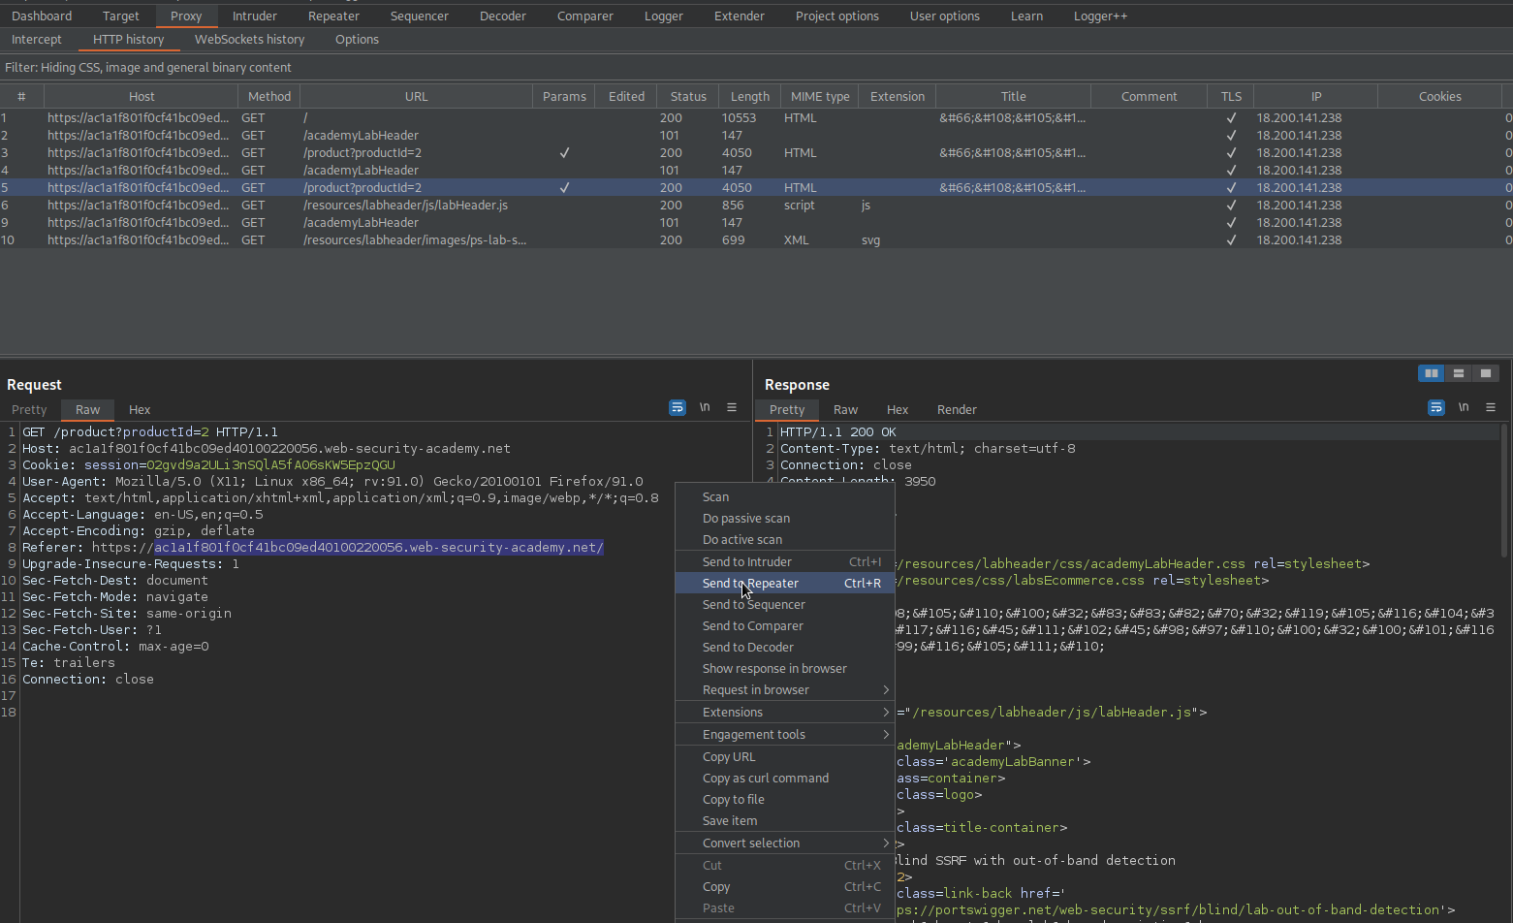Open the Sequencer tab

point(420,16)
